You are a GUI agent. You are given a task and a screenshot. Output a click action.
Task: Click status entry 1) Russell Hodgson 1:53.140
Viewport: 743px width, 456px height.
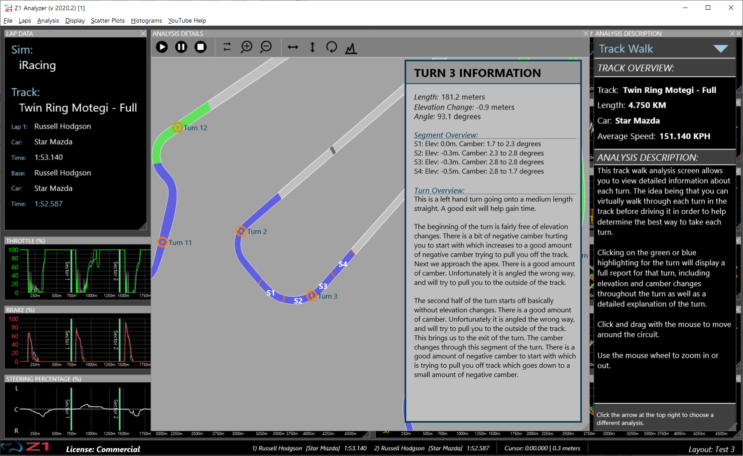[x=309, y=448]
